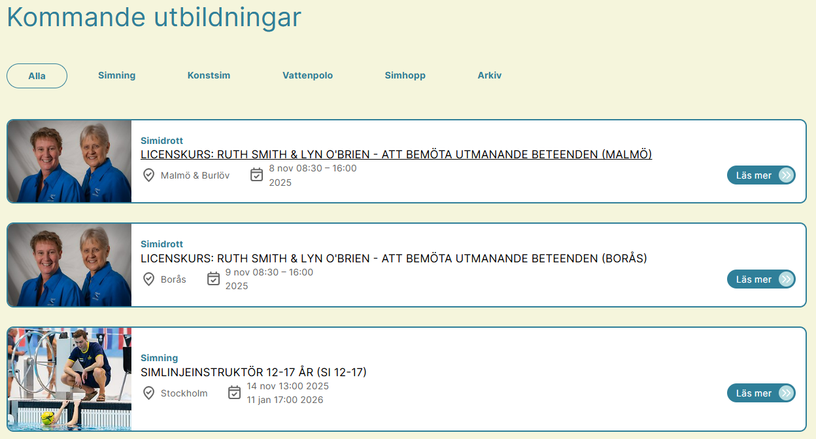The width and height of the screenshot is (816, 439).
Task: Filter courses by Vattenpolo
Action: 308,75
